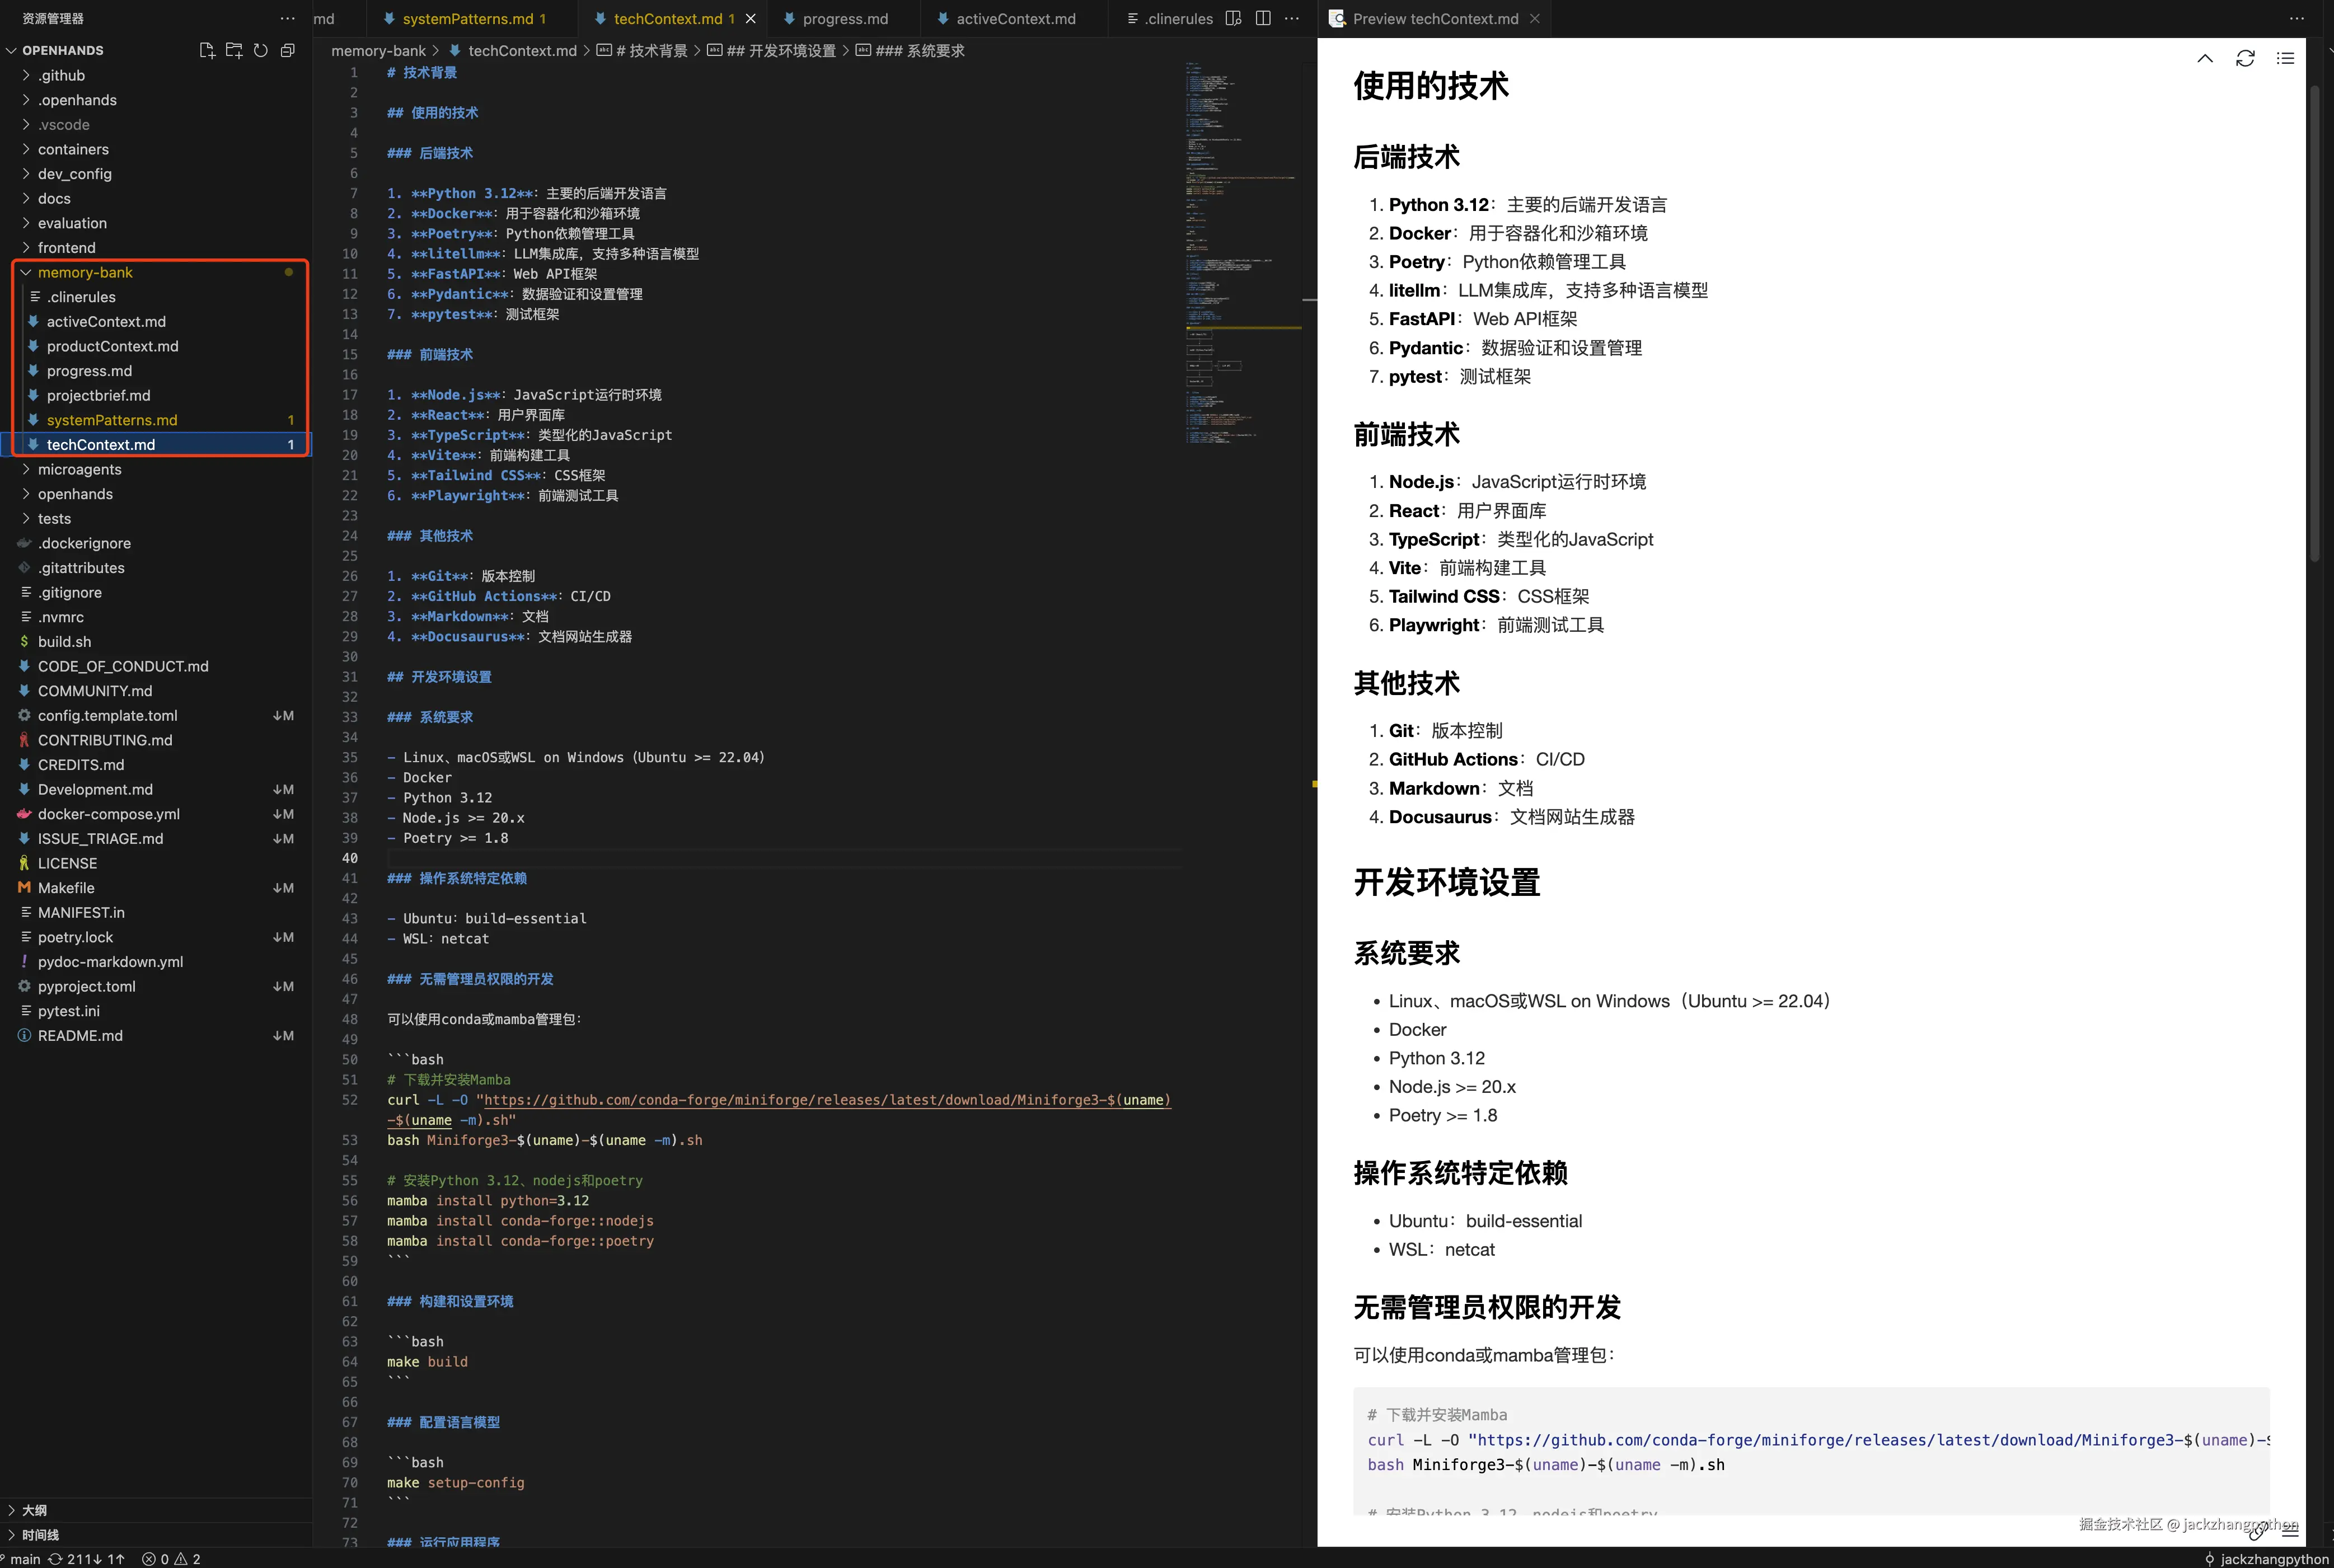Switch to the progress.md tab

pyautogui.click(x=844, y=19)
